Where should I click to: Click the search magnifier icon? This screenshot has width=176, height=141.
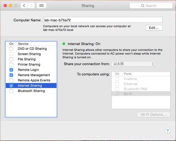(x=143, y=6)
